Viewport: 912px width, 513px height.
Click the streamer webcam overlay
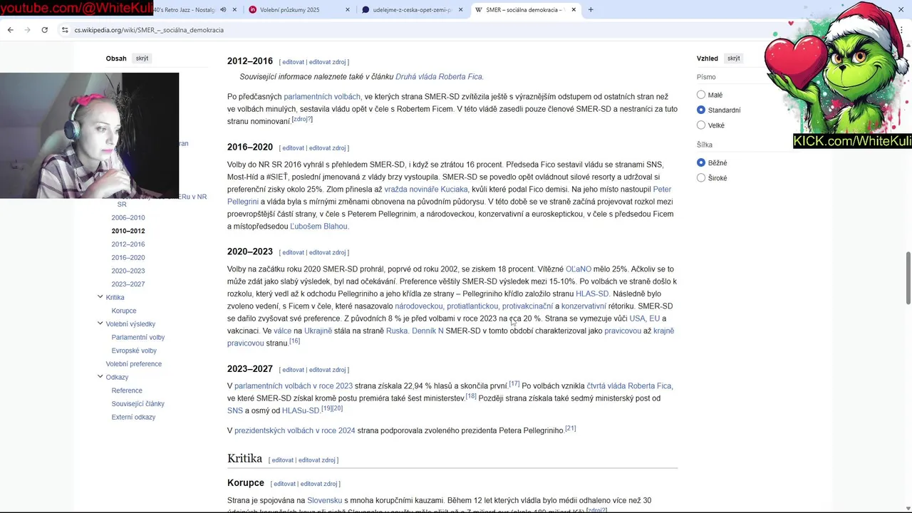point(89,135)
